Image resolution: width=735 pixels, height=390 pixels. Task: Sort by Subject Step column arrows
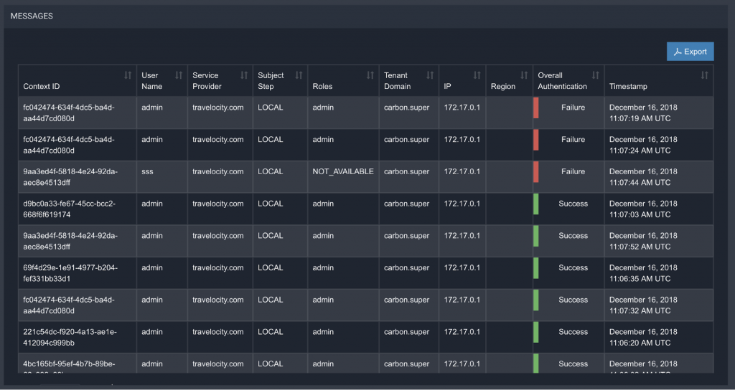299,75
